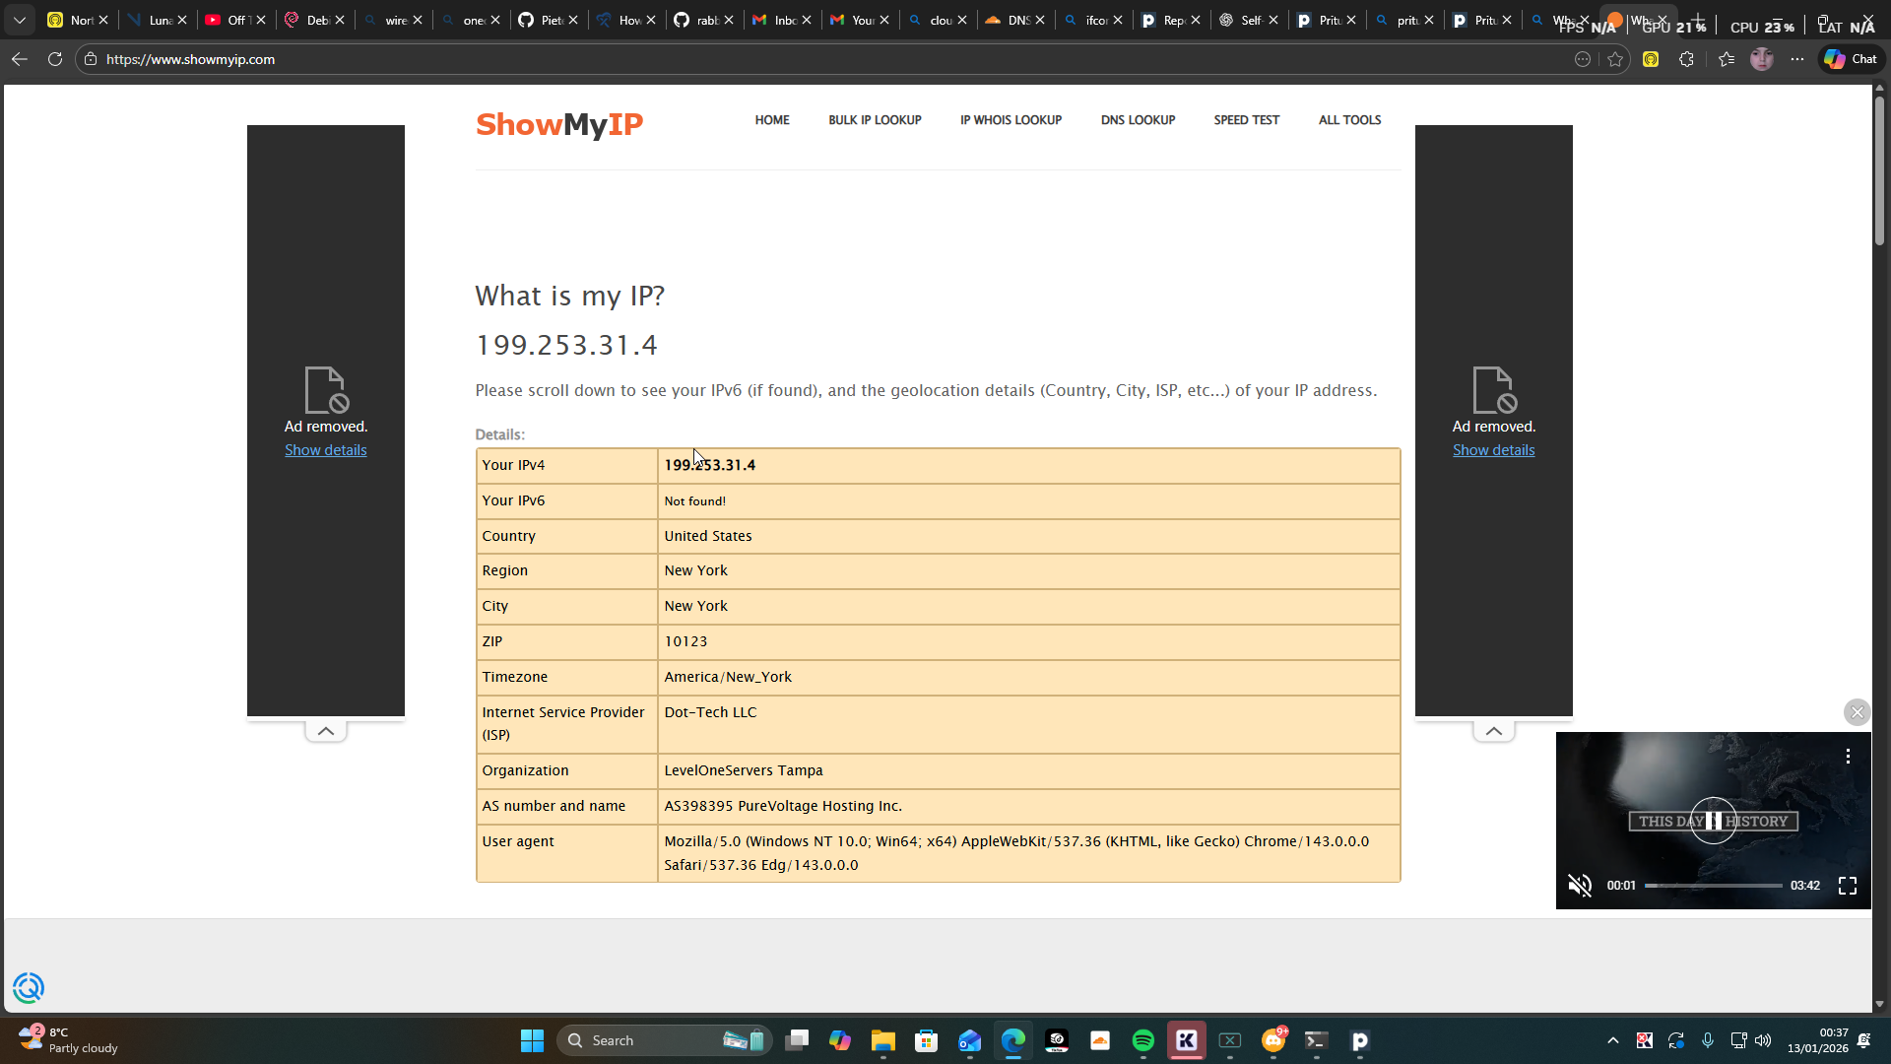Screen dimensions: 1891x1064
Task: Open Copilot Chat button
Action: (x=1852, y=59)
